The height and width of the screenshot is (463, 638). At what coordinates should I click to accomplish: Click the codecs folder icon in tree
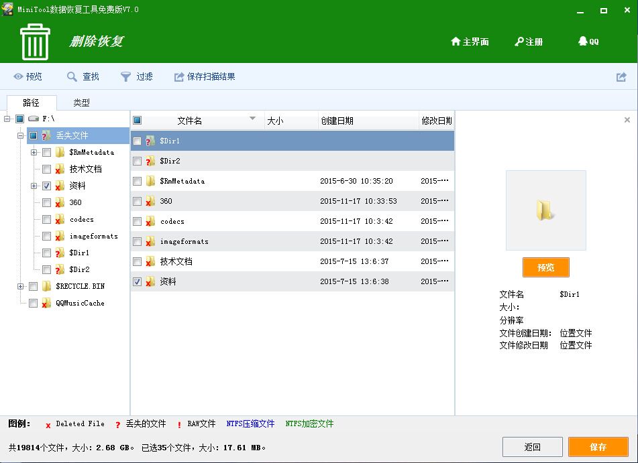click(60, 219)
